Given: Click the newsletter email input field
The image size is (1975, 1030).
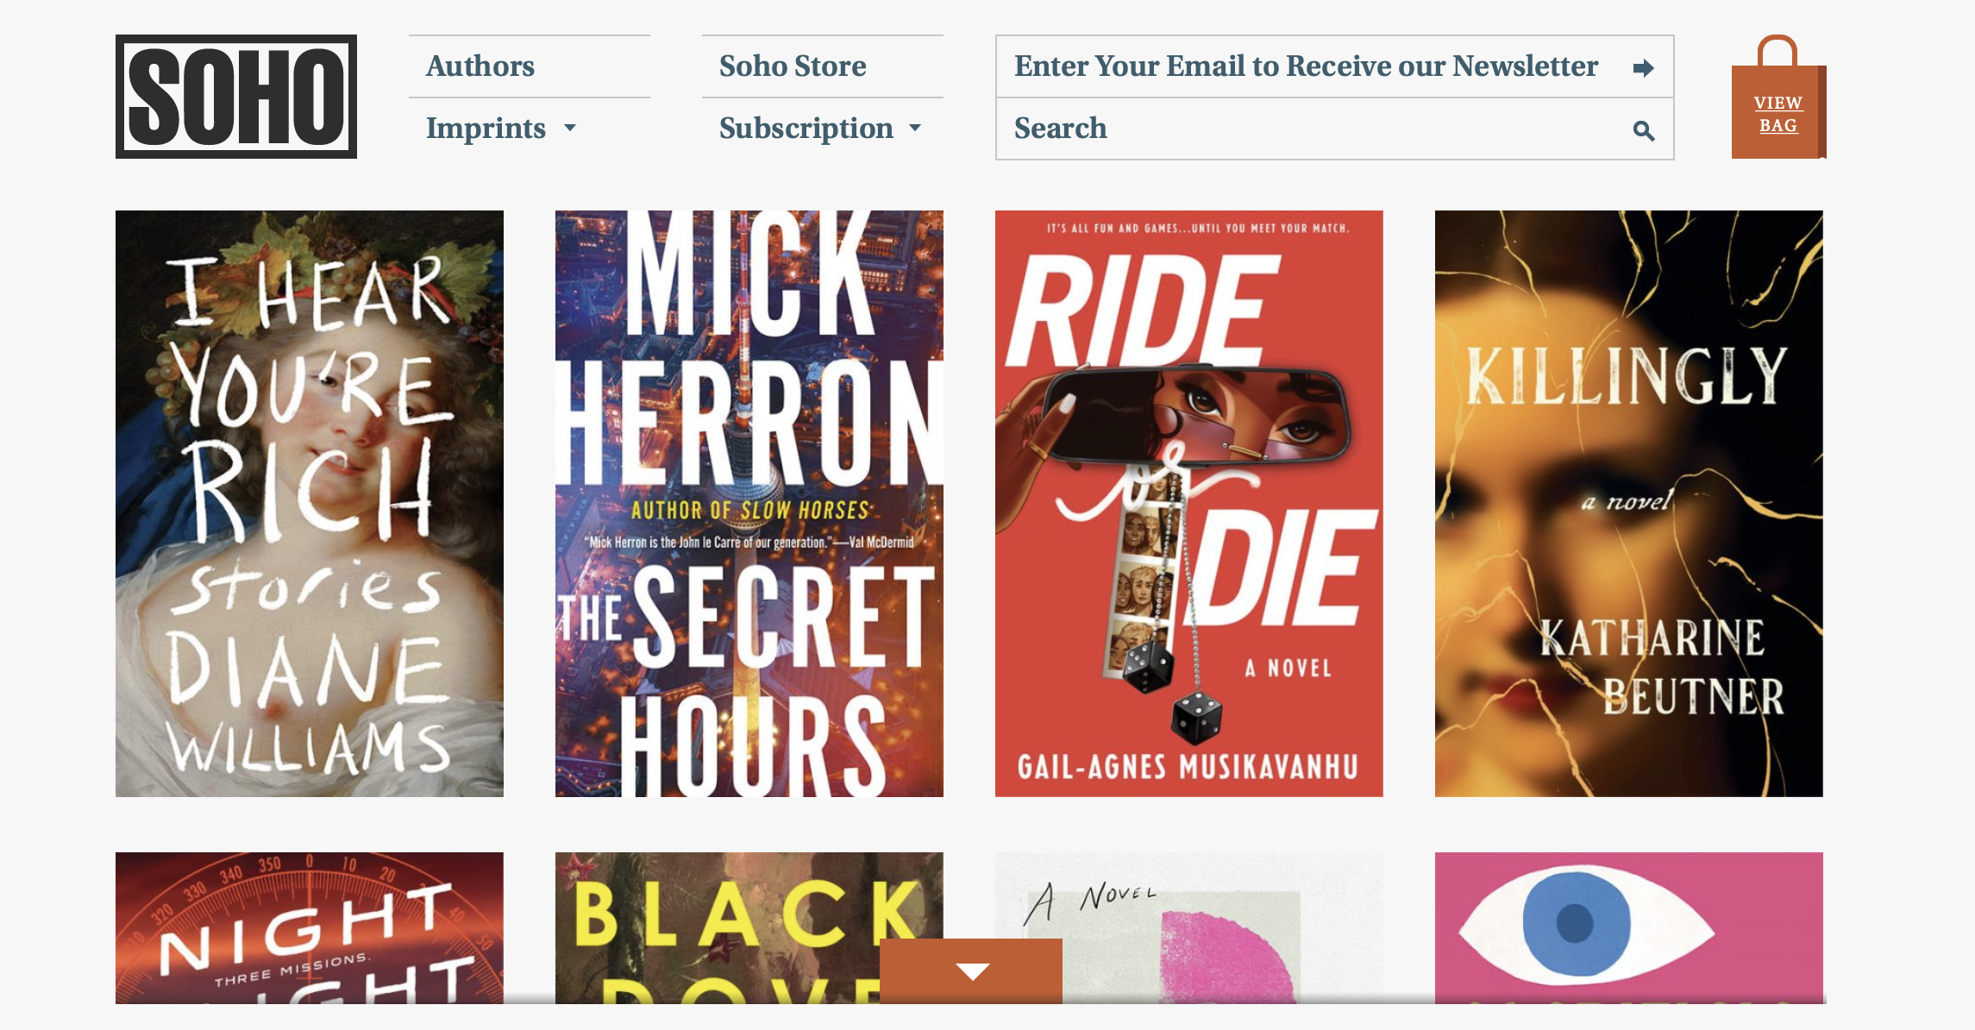Looking at the screenshot, I should click(x=1318, y=66).
